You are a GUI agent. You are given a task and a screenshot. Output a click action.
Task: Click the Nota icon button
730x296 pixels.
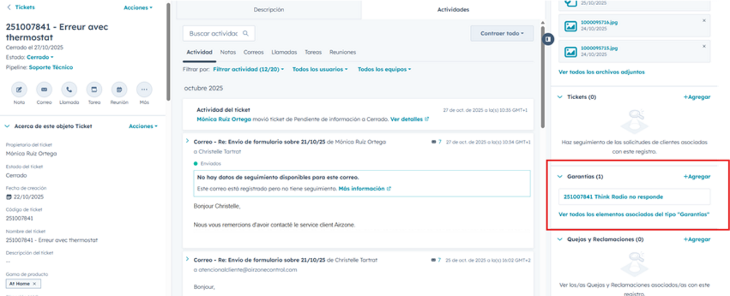pos(19,90)
